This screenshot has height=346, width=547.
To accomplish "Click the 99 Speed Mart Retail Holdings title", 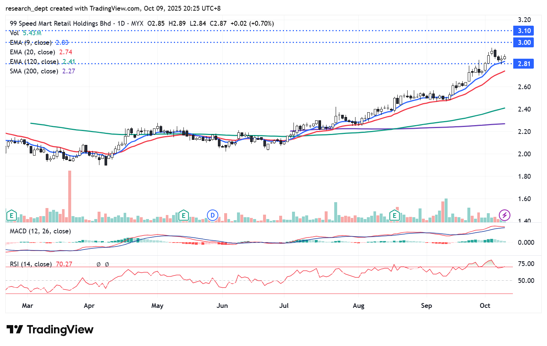I will [60, 23].
